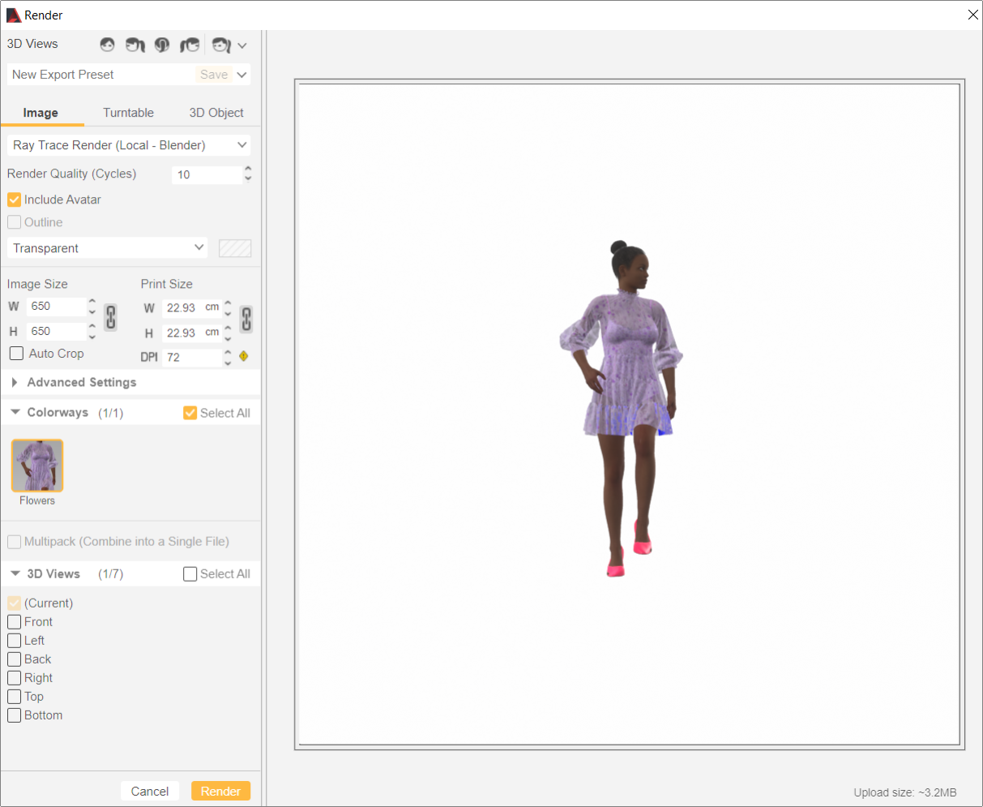Check the Right view checkbox
The image size is (983, 807).
[14, 678]
